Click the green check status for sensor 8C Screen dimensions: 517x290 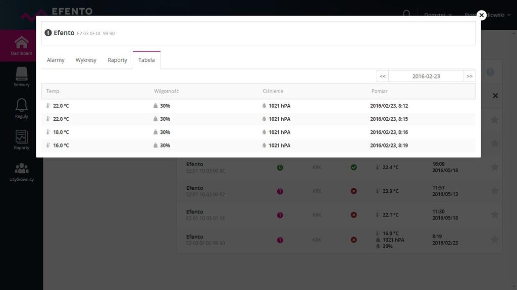354,167
